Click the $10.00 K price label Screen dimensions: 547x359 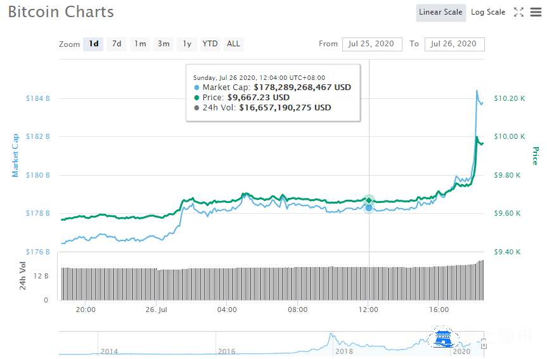tap(510, 136)
